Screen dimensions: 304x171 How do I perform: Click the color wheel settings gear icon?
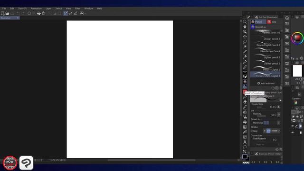pos(302,58)
